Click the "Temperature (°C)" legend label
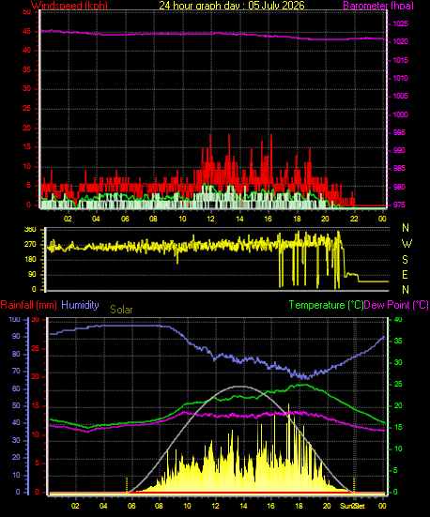Image resolution: width=430 pixels, height=517 pixels. click(326, 305)
